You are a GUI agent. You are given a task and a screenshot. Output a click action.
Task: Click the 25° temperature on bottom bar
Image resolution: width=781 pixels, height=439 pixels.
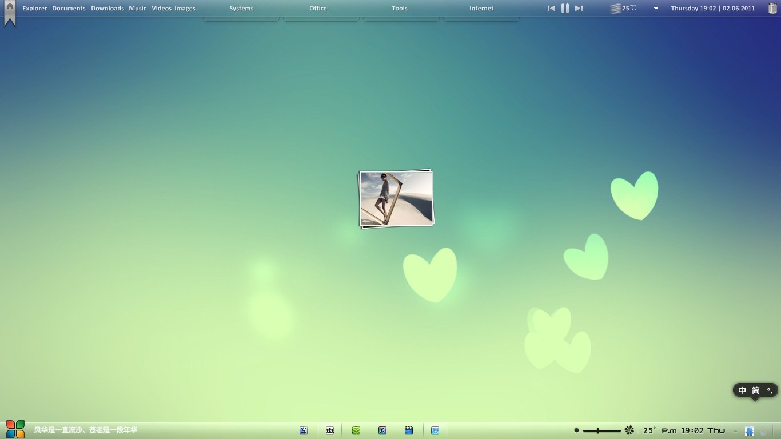point(649,430)
